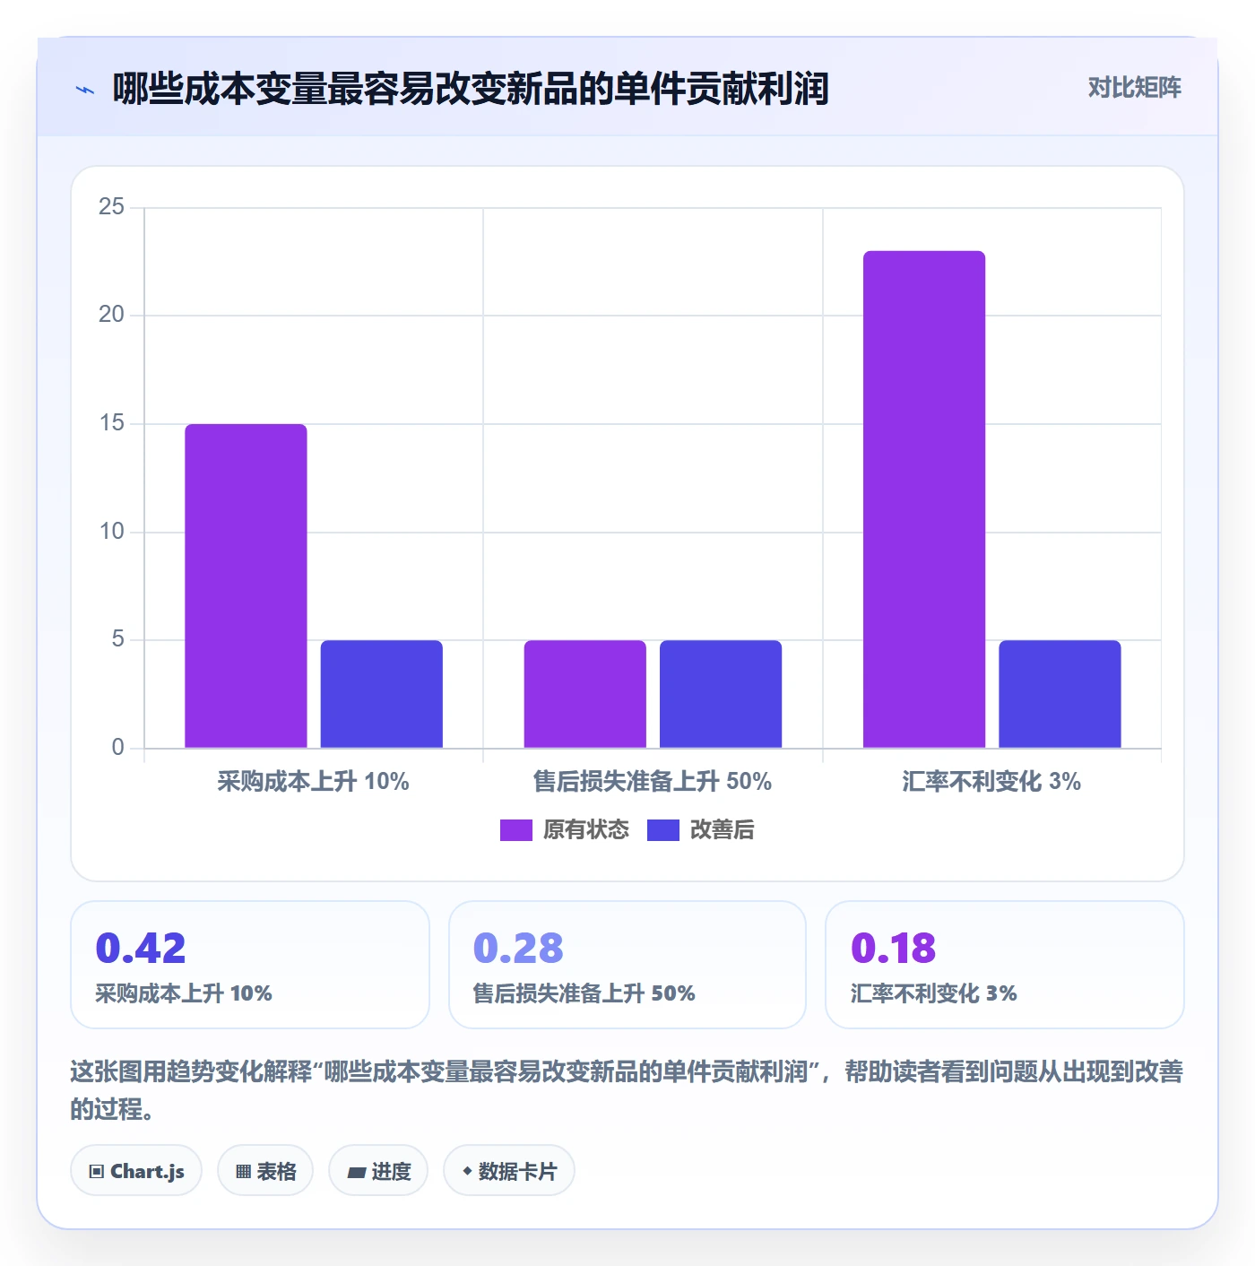Click the description paragraph starting 这张图用趋势变化
The width and height of the screenshot is (1255, 1266).
pos(627,1090)
